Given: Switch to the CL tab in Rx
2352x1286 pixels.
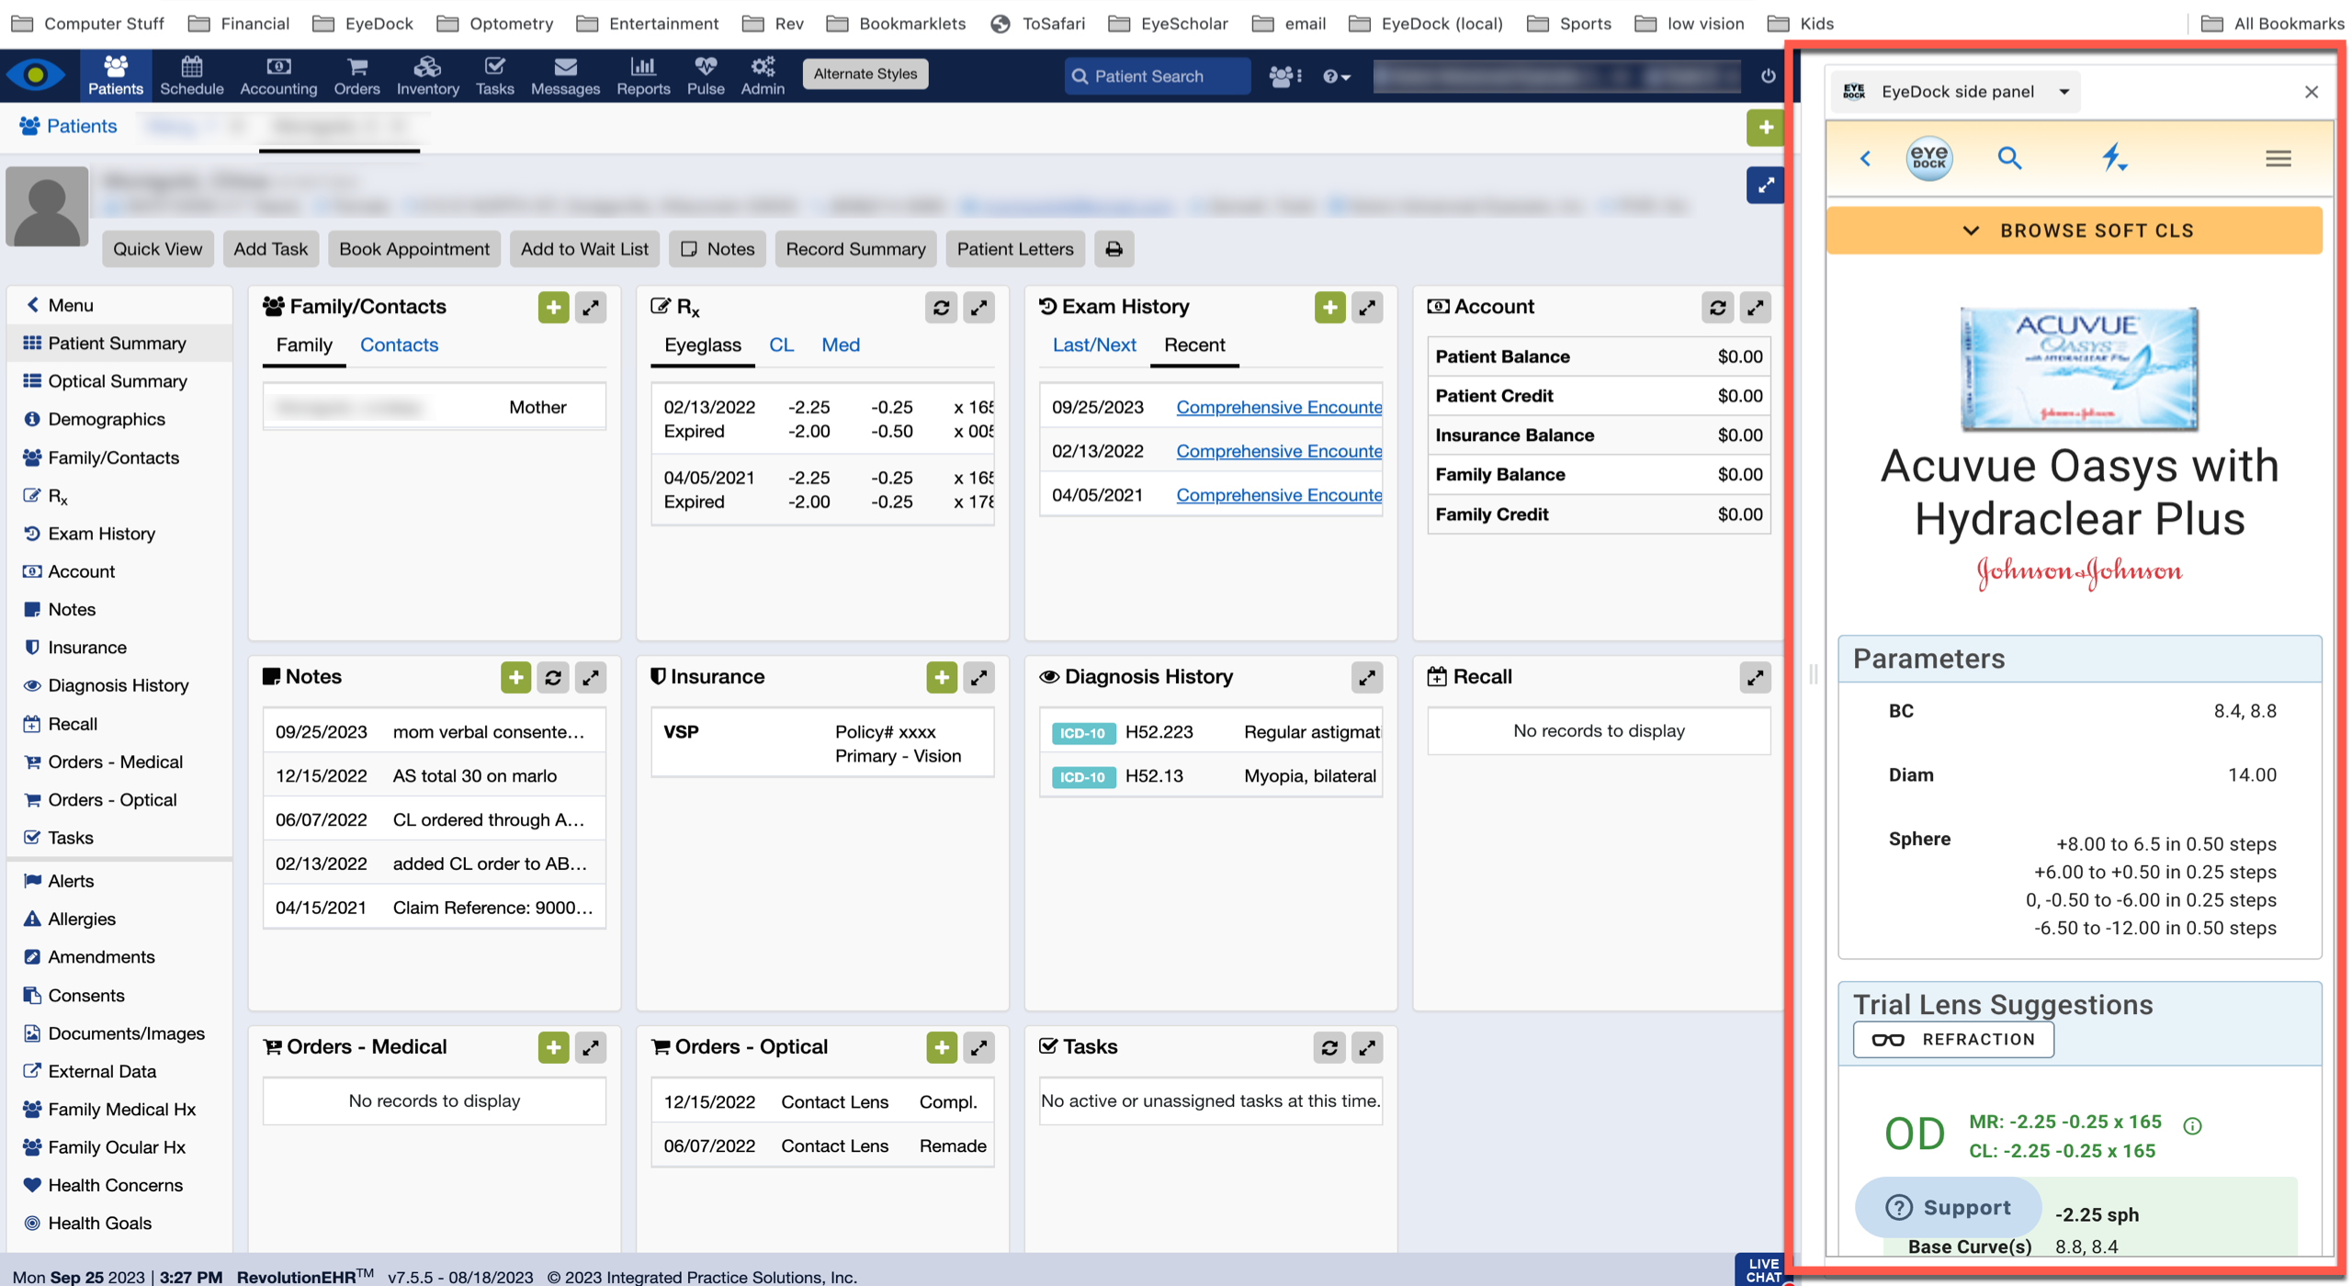Looking at the screenshot, I should pyautogui.click(x=781, y=345).
